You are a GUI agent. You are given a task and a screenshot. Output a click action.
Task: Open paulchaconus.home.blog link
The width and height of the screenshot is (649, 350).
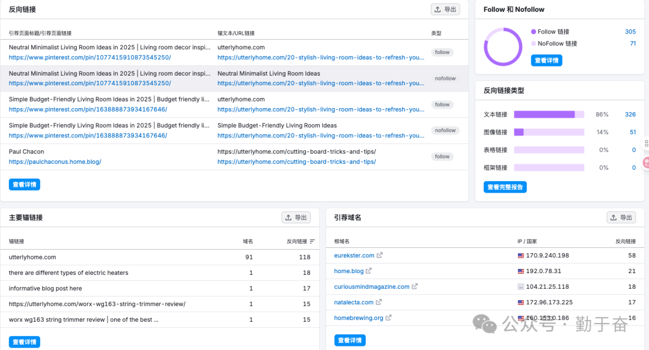(55, 161)
